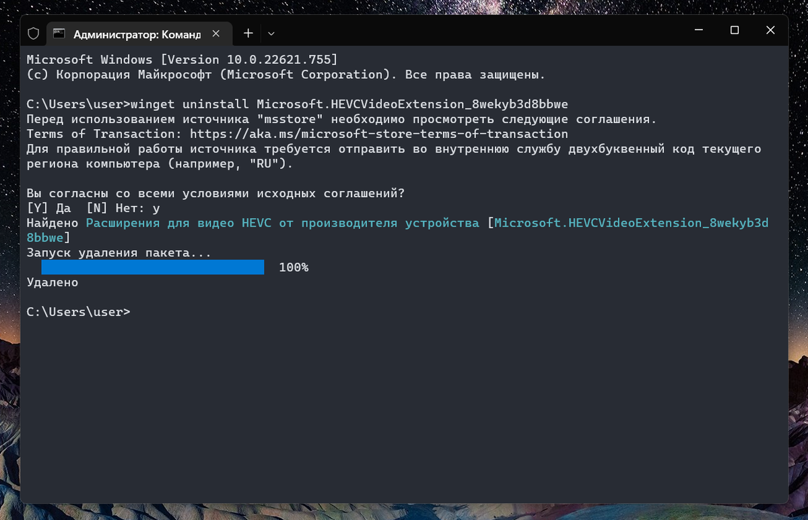Click 'Вы согласны со всеми условиями' question

(215, 193)
